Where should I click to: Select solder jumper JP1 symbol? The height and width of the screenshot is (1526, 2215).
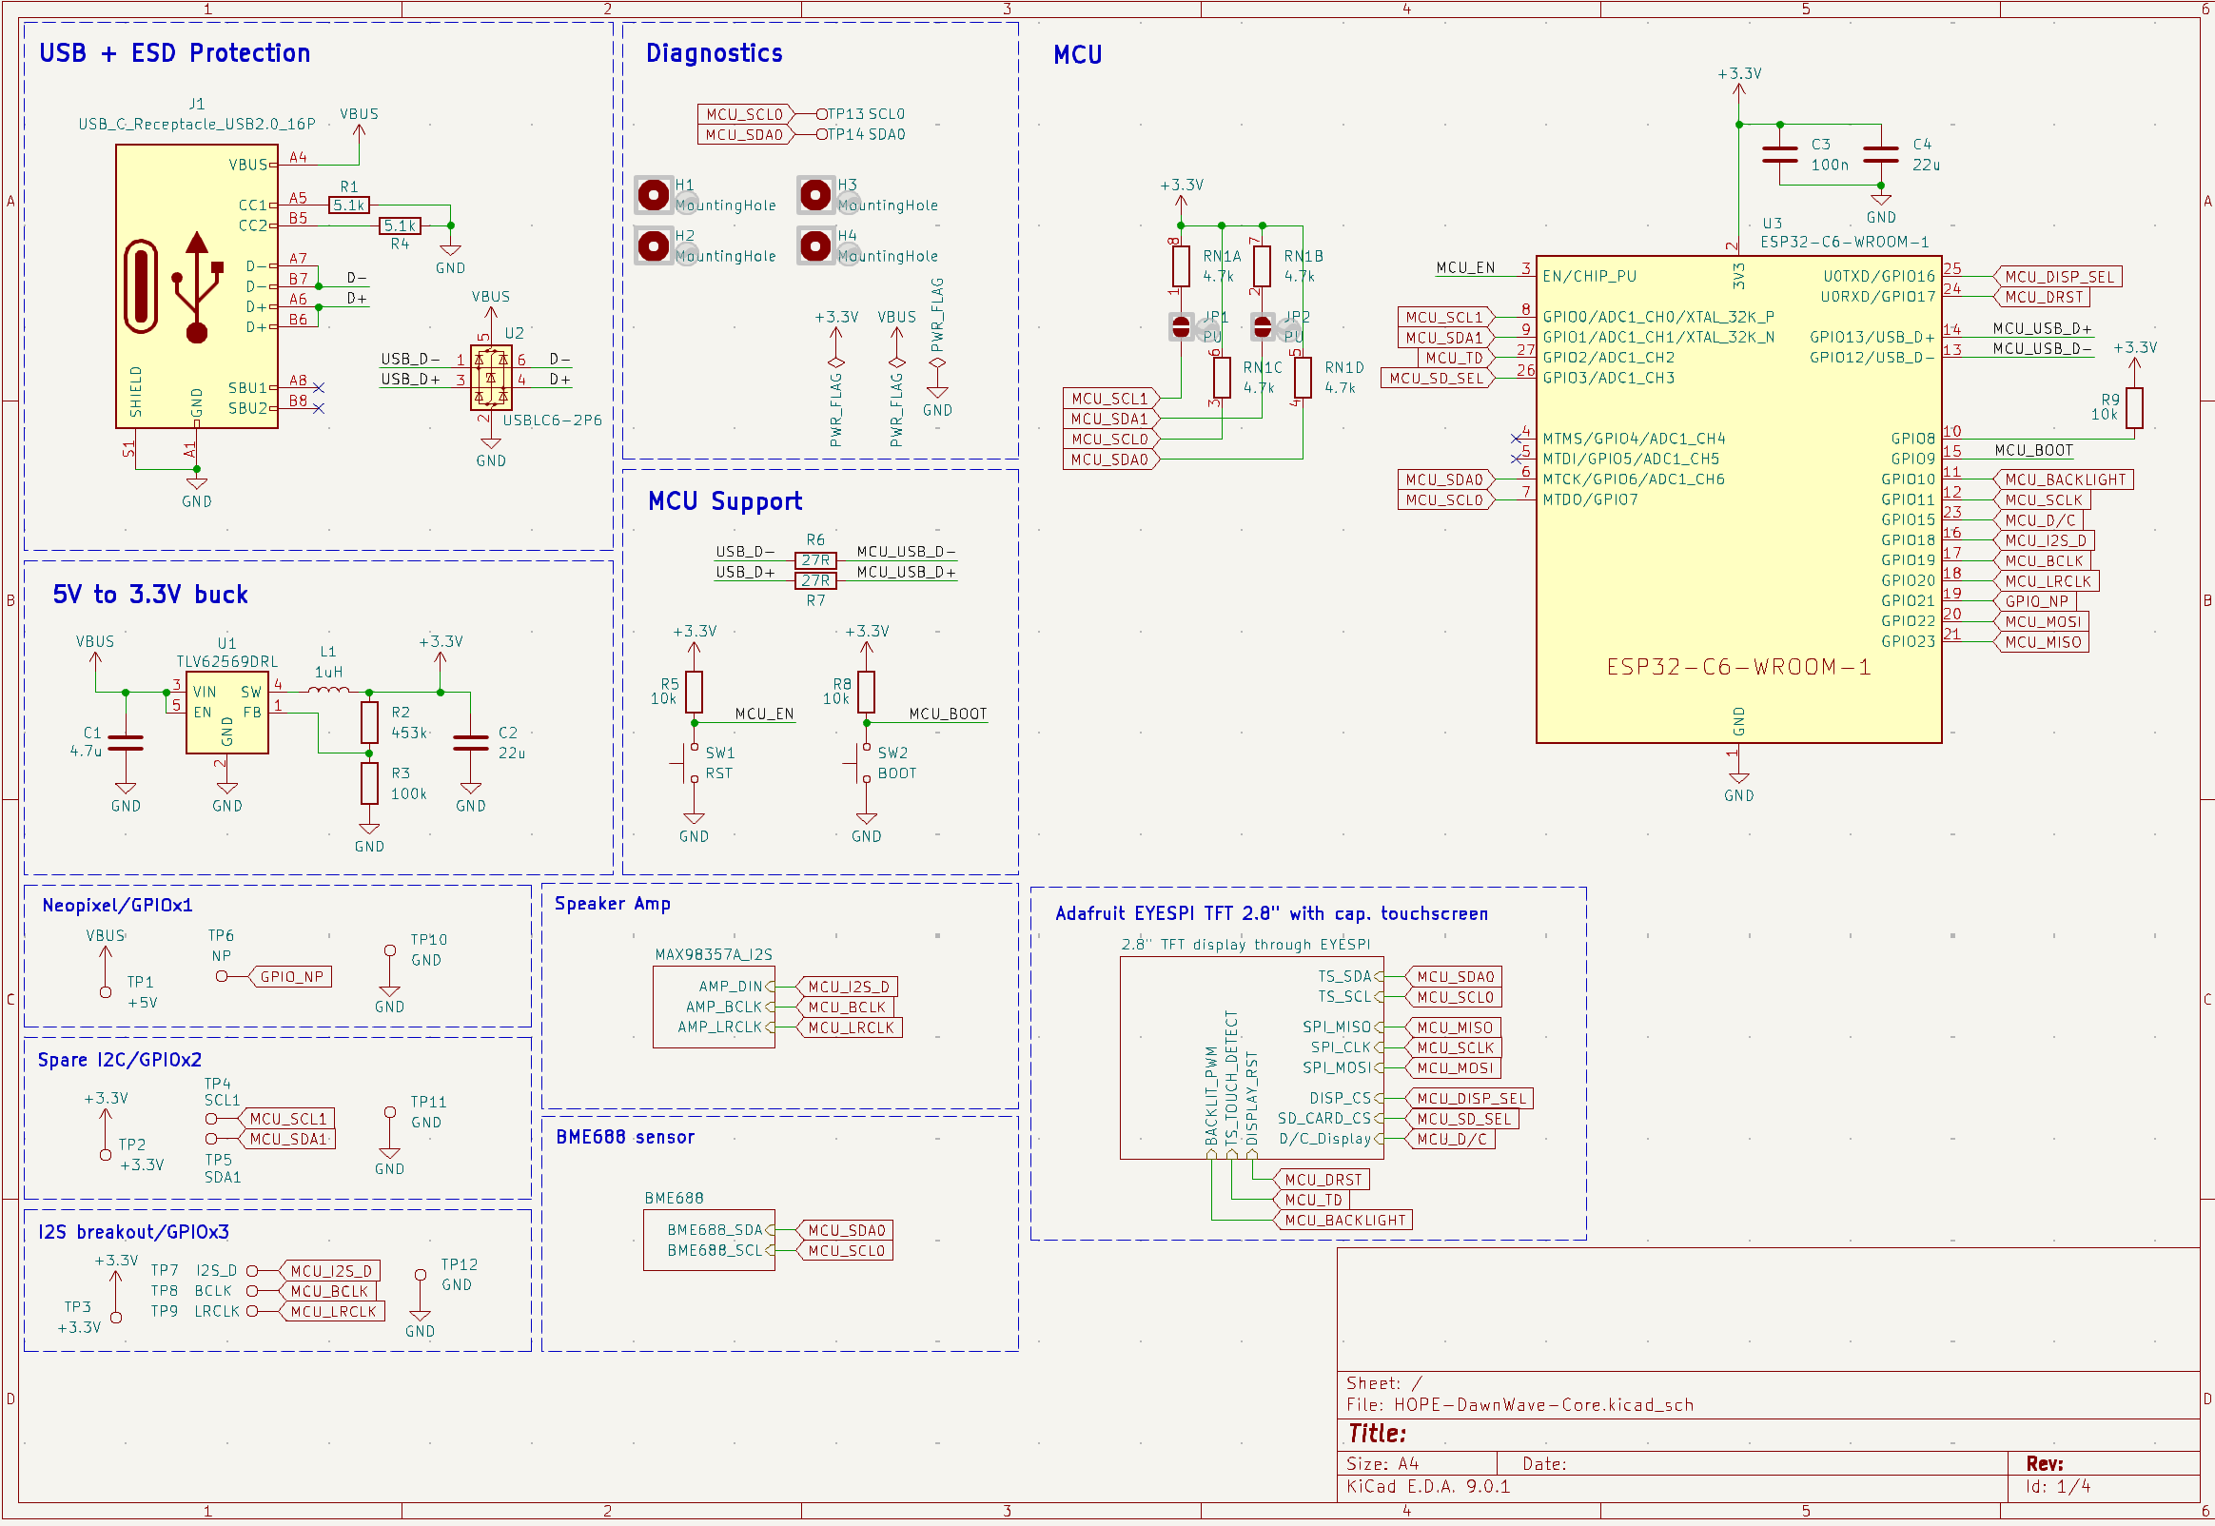click(1182, 327)
